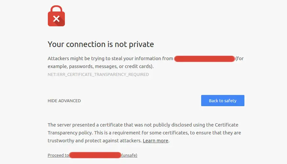Click "trustworthy and protect against attackers" text

pos(95,141)
